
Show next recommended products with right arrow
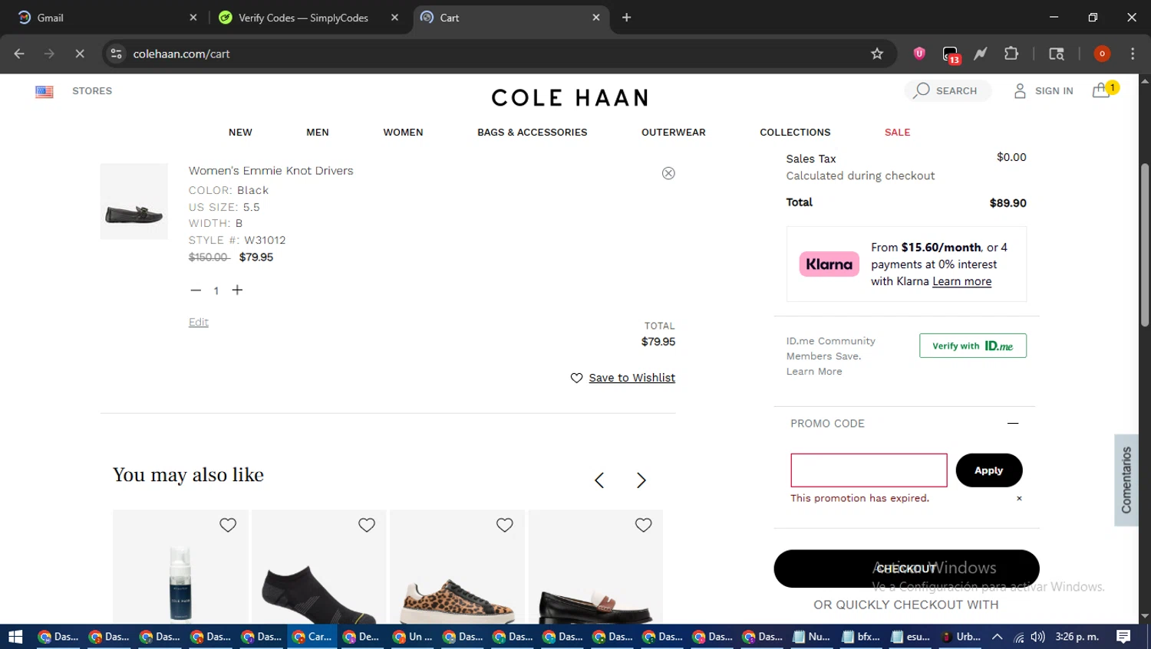click(x=641, y=480)
